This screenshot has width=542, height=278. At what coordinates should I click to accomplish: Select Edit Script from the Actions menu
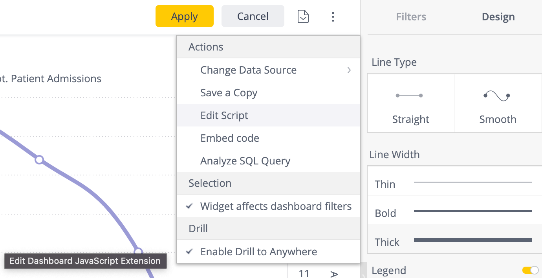(x=224, y=115)
